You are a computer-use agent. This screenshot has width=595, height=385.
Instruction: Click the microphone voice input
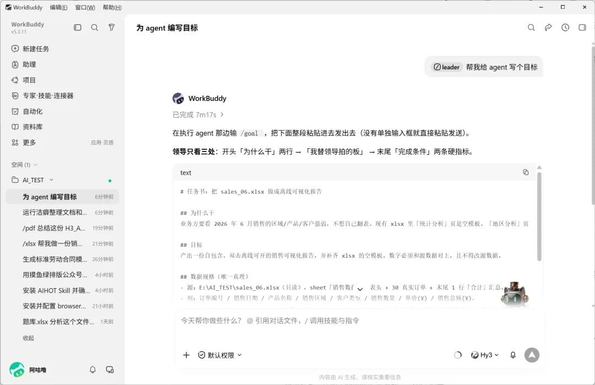pyautogui.click(x=513, y=355)
